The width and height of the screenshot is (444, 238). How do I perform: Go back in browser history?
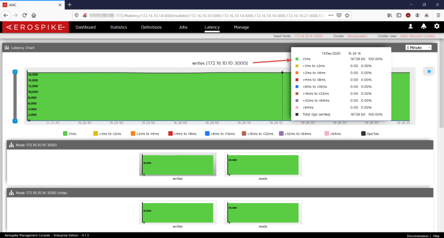pyautogui.click(x=6, y=15)
